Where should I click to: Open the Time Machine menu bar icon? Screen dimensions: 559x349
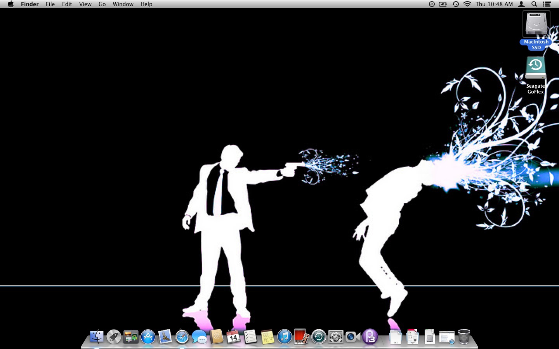(x=456, y=4)
